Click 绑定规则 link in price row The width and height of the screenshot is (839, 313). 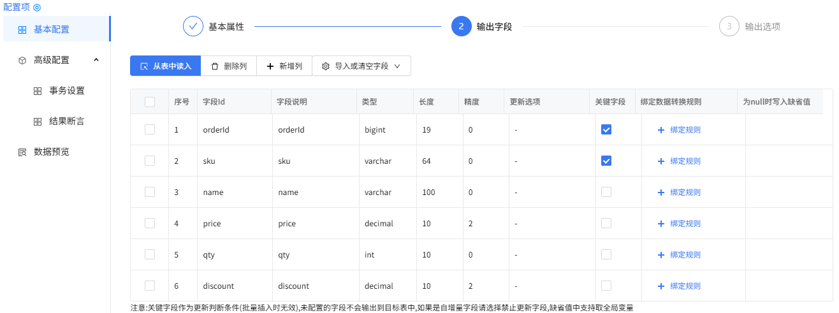pos(685,224)
